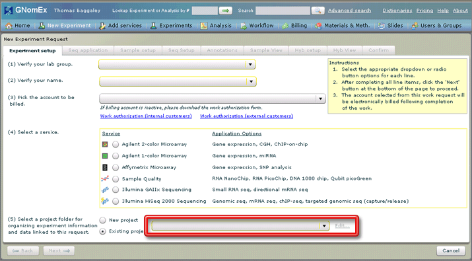Switch to the Experiment setup tab
The height and width of the screenshot is (261, 472).
click(32, 51)
